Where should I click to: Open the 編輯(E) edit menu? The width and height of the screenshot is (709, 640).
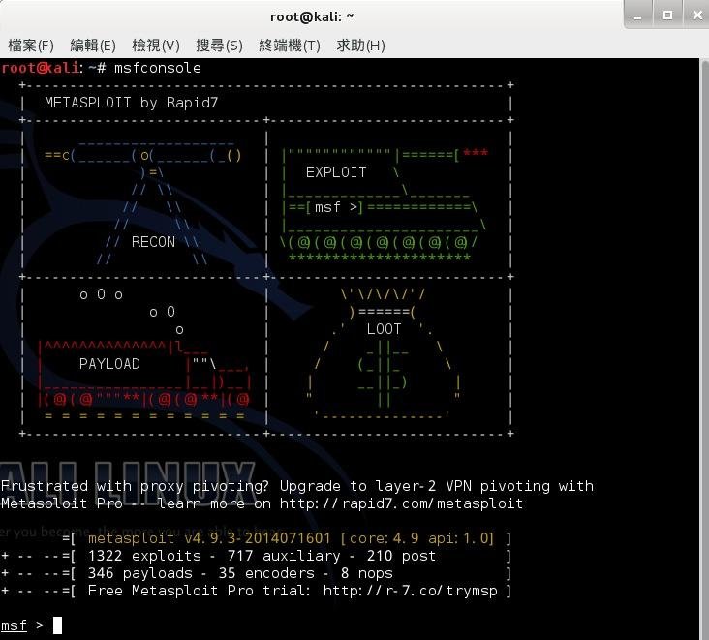tap(93, 46)
